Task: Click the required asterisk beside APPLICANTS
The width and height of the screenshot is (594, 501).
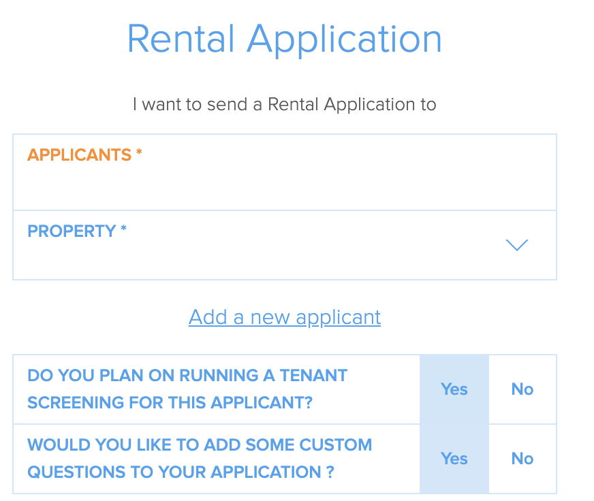Action: (x=139, y=152)
